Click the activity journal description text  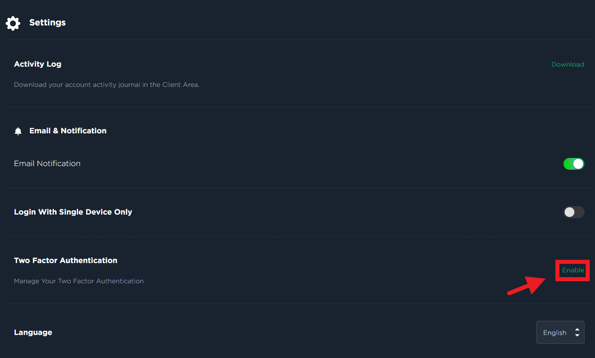[x=107, y=84]
